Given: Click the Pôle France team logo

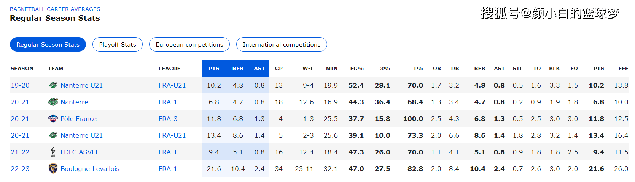Looking at the screenshot, I should pyautogui.click(x=53, y=119).
